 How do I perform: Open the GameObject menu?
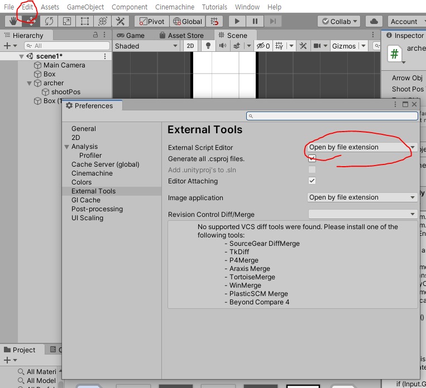point(85,7)
